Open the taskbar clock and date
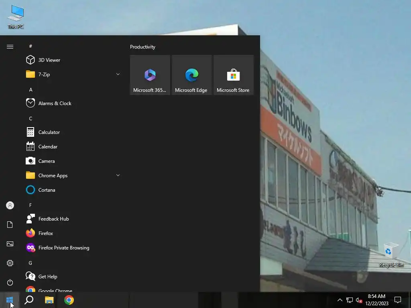This screenshot has width=411, height=308. click(376, 300)
